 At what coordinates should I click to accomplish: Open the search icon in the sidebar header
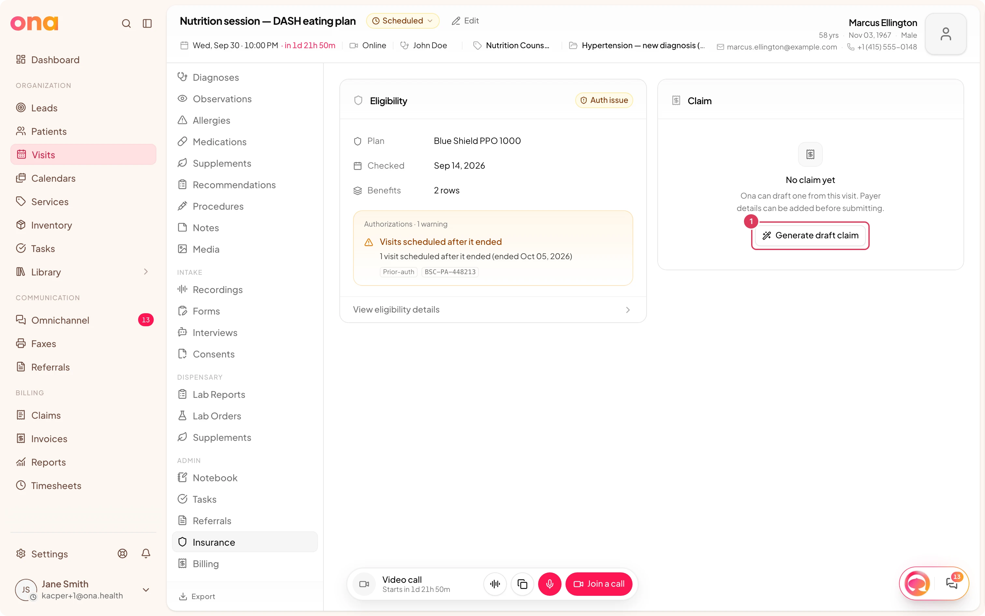126,24
